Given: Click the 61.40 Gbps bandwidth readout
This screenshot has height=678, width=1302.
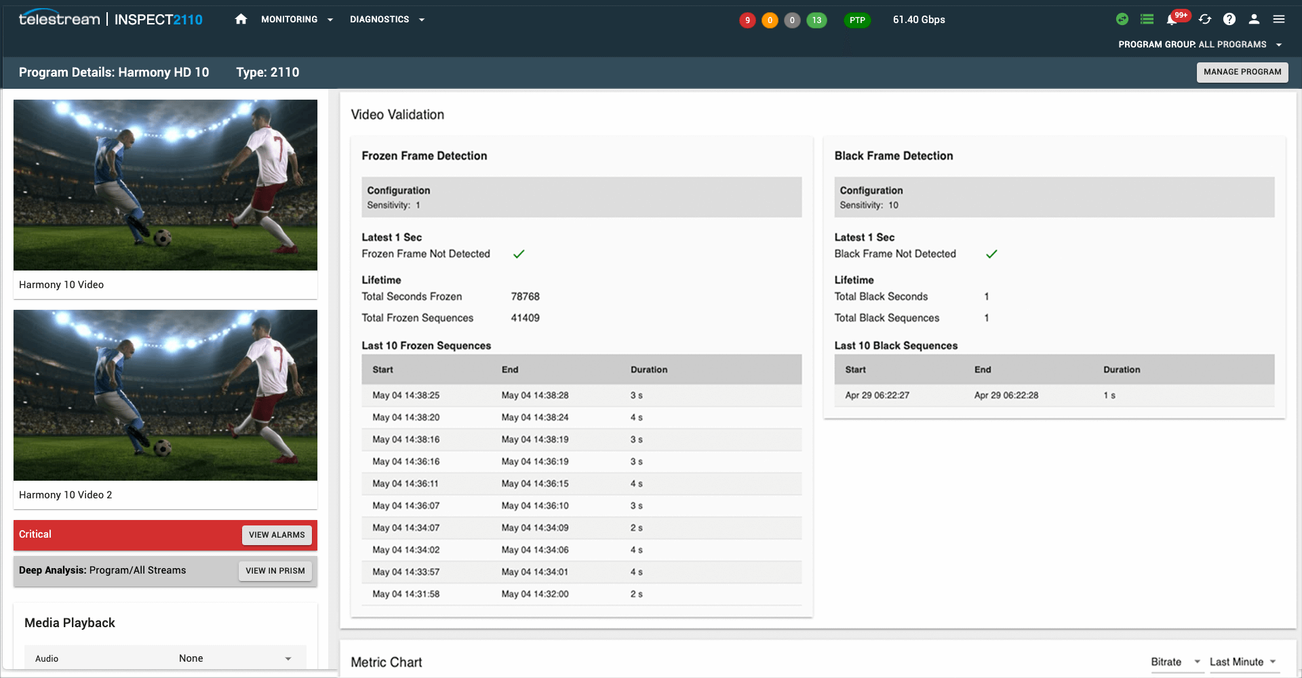Looking at the screenshot, I should click(919, 20).
